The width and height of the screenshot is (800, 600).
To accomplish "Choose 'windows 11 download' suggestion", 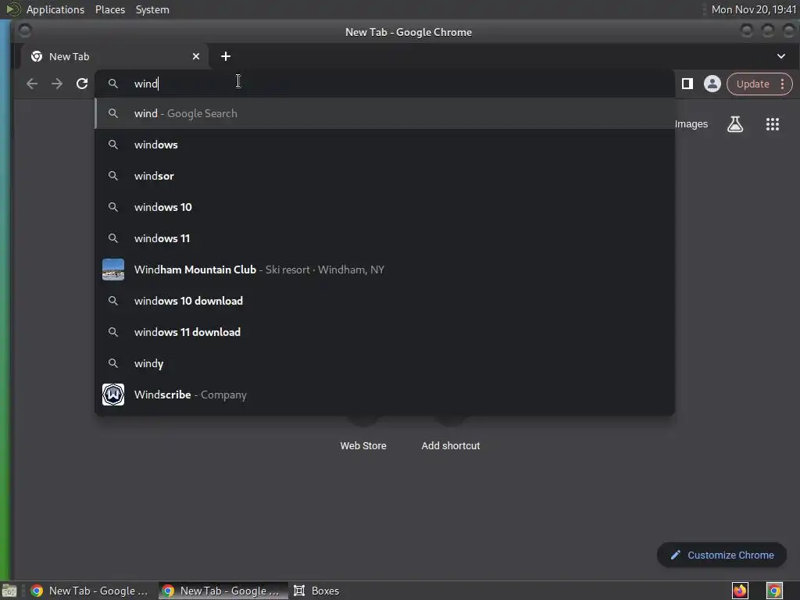I will (385, 332).
